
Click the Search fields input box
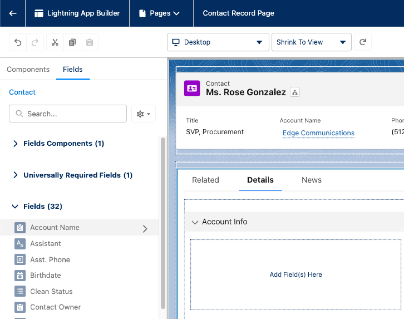(68, 114)
